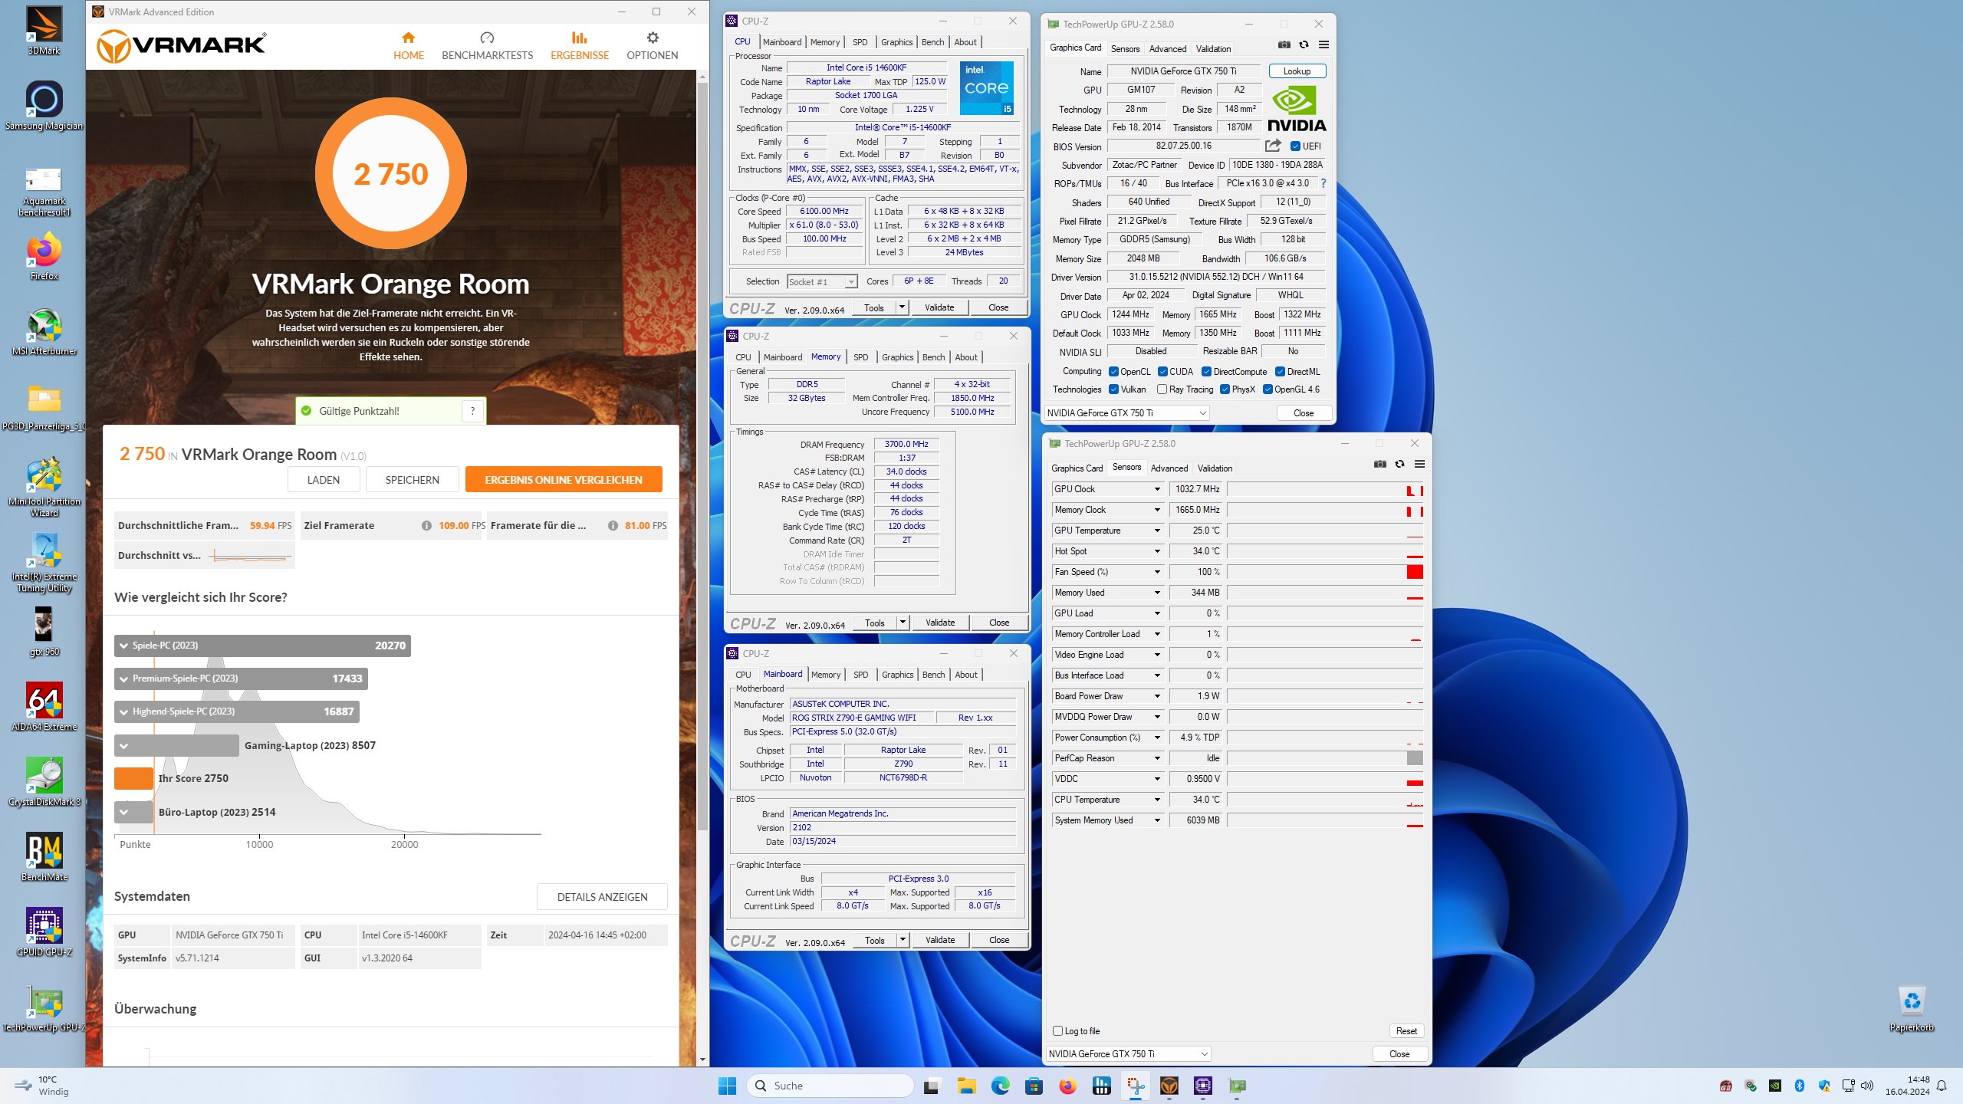
Task: Toggle the DirectML checkbox in GPU-Z
Action: 1280,372
